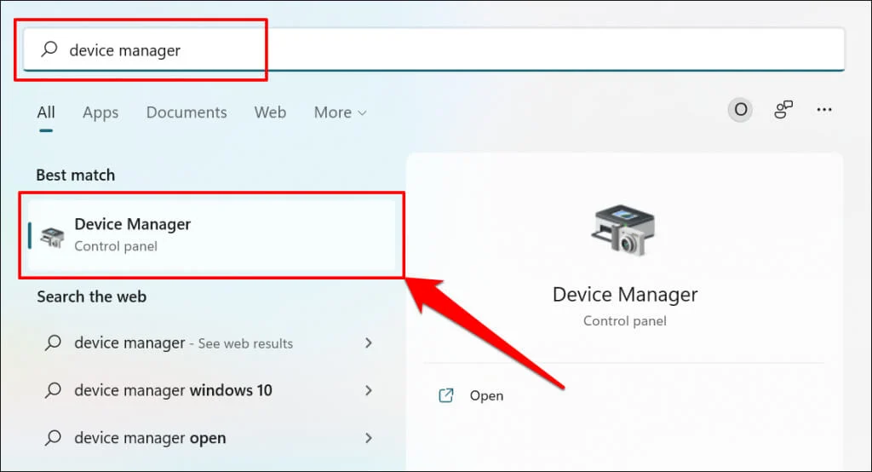The image size is (872, 472).
Task: Expand the More dropdown filter
Action: coord(340,112)
